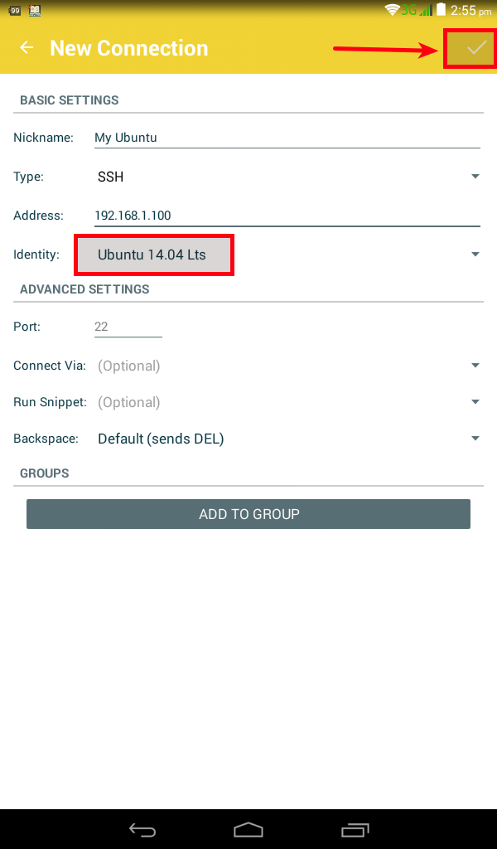
Task: Focus the Port field showing 22
Action: pyautogui.click(x=128, y=327)
